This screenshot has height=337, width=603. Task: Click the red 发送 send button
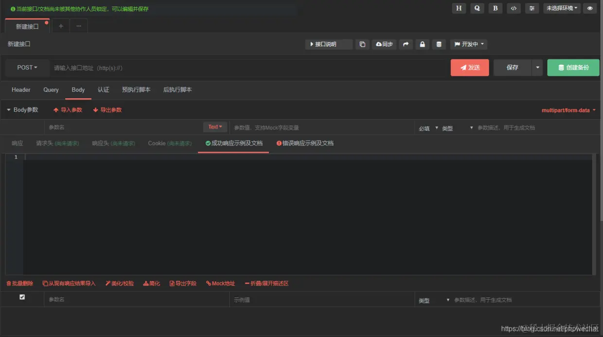[x=470, y=68]
